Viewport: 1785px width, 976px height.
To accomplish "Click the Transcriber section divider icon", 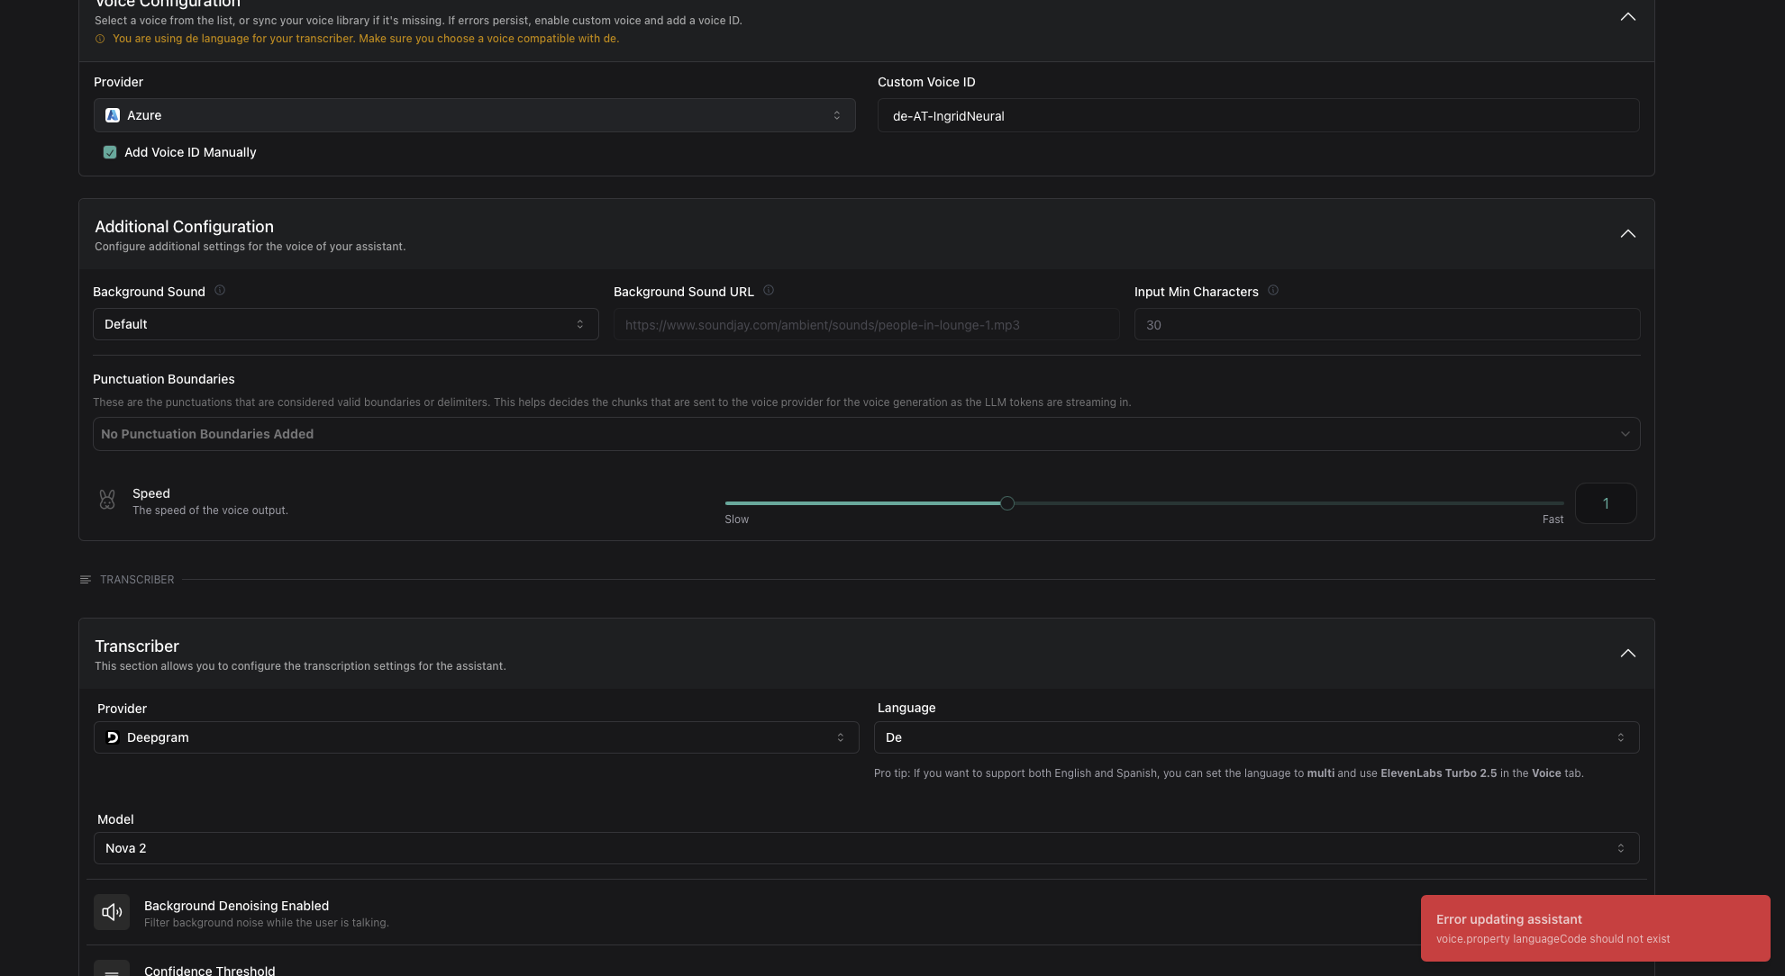I will point(86,580).
